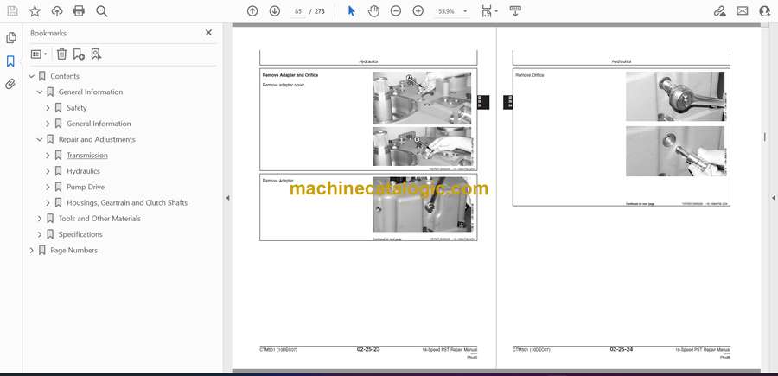
Task: Click the Sign document pen icon
Action: click(719, 11)
